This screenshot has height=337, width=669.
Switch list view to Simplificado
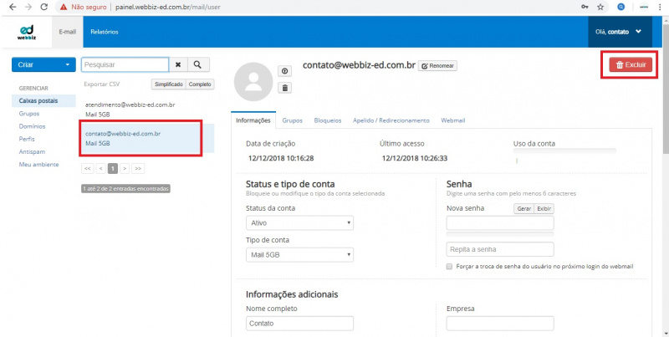pos(168,84)
